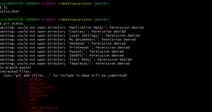Click the 'Templates/' permission denied warning
The height and width of the screenshot is (112, 212).
(x=65, y=63)
